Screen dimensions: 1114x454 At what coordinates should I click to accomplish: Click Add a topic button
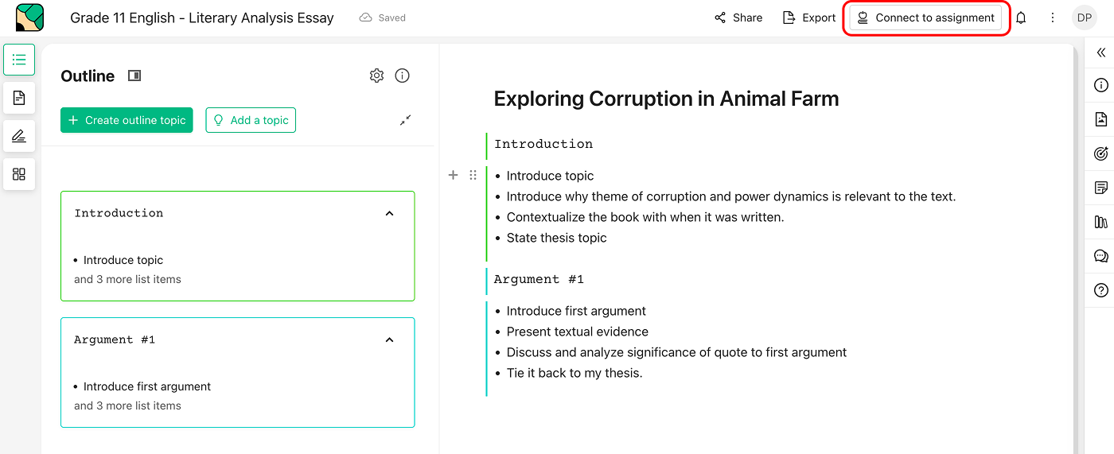click(x=251, y=120)
